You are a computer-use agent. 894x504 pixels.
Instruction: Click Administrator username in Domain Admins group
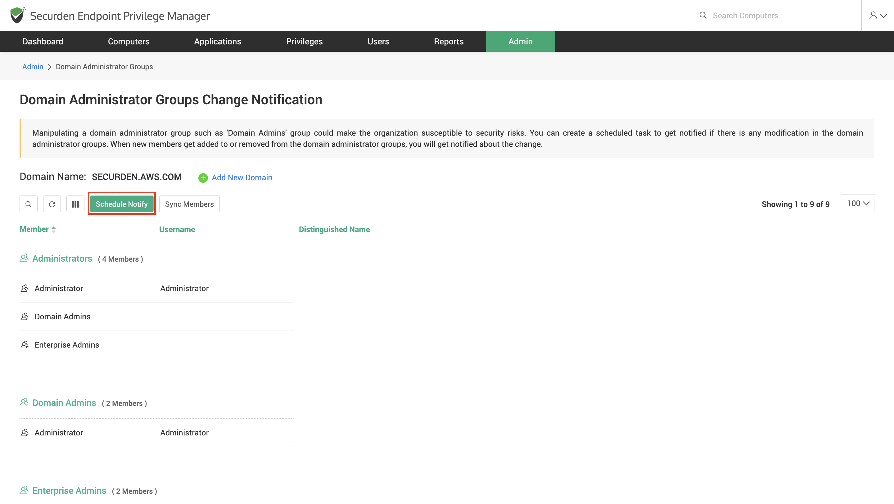[x=184, y=433]
